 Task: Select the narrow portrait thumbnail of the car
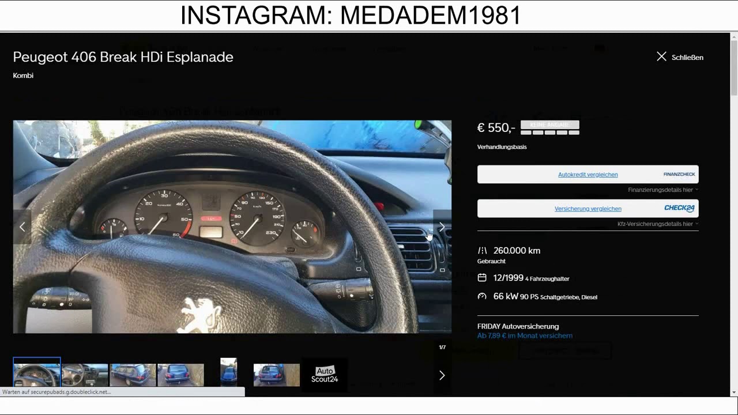point(228,372)
